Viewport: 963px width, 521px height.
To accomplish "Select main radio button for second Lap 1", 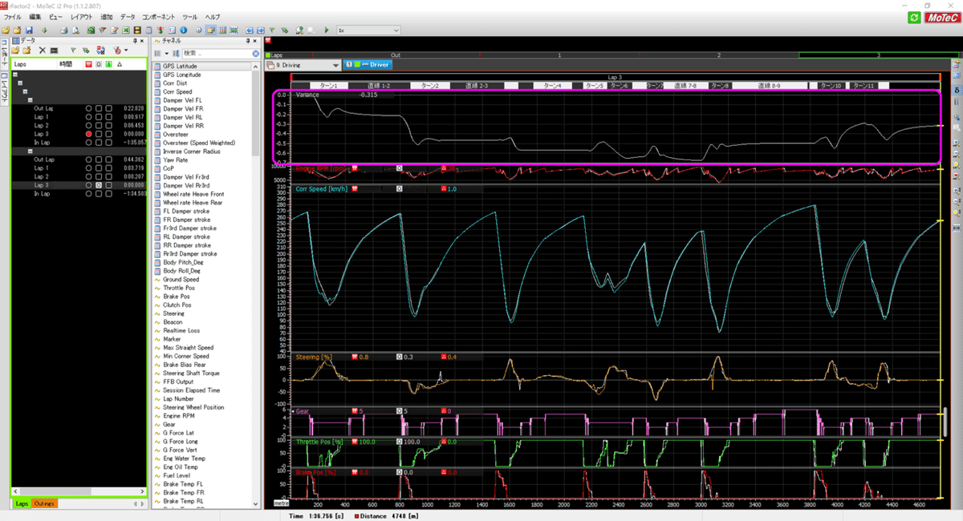I will click(x=89, y=168).
